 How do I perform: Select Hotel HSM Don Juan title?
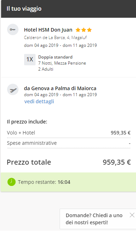point(48,30)
